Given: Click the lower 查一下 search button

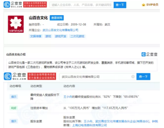Looking at the screenshot, I should [143, 77].
